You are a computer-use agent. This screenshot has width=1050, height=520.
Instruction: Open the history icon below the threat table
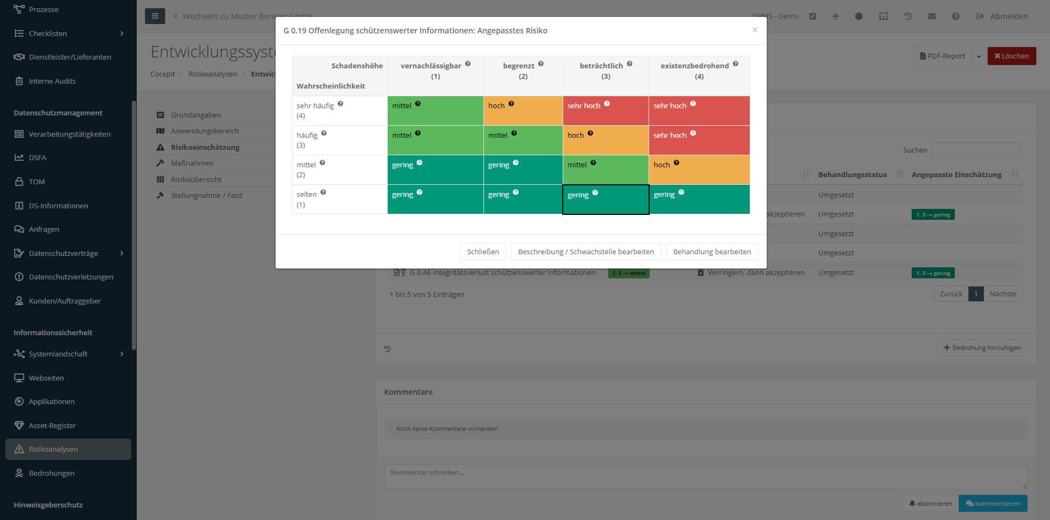pyautogui.click(x=388, y=349)
